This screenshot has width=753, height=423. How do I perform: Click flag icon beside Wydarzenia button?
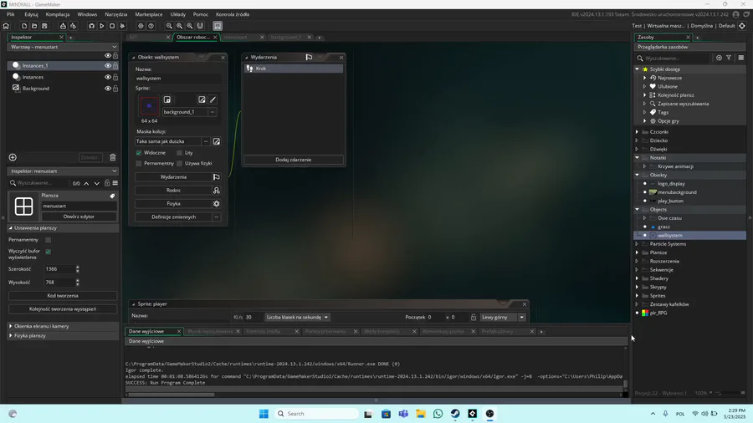(217, 177)
